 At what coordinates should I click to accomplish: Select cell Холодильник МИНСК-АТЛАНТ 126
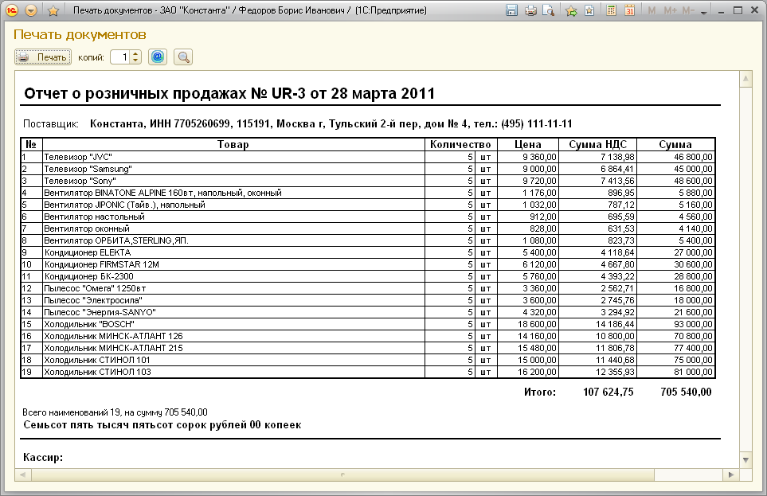pos(233,336)
